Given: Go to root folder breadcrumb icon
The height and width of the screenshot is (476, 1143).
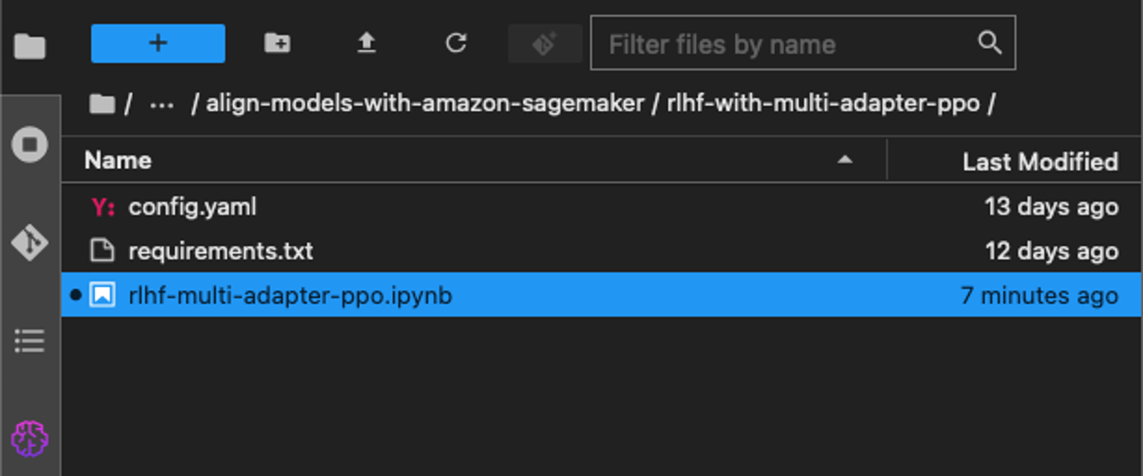Looking at the screenshot, I should 101,104.
